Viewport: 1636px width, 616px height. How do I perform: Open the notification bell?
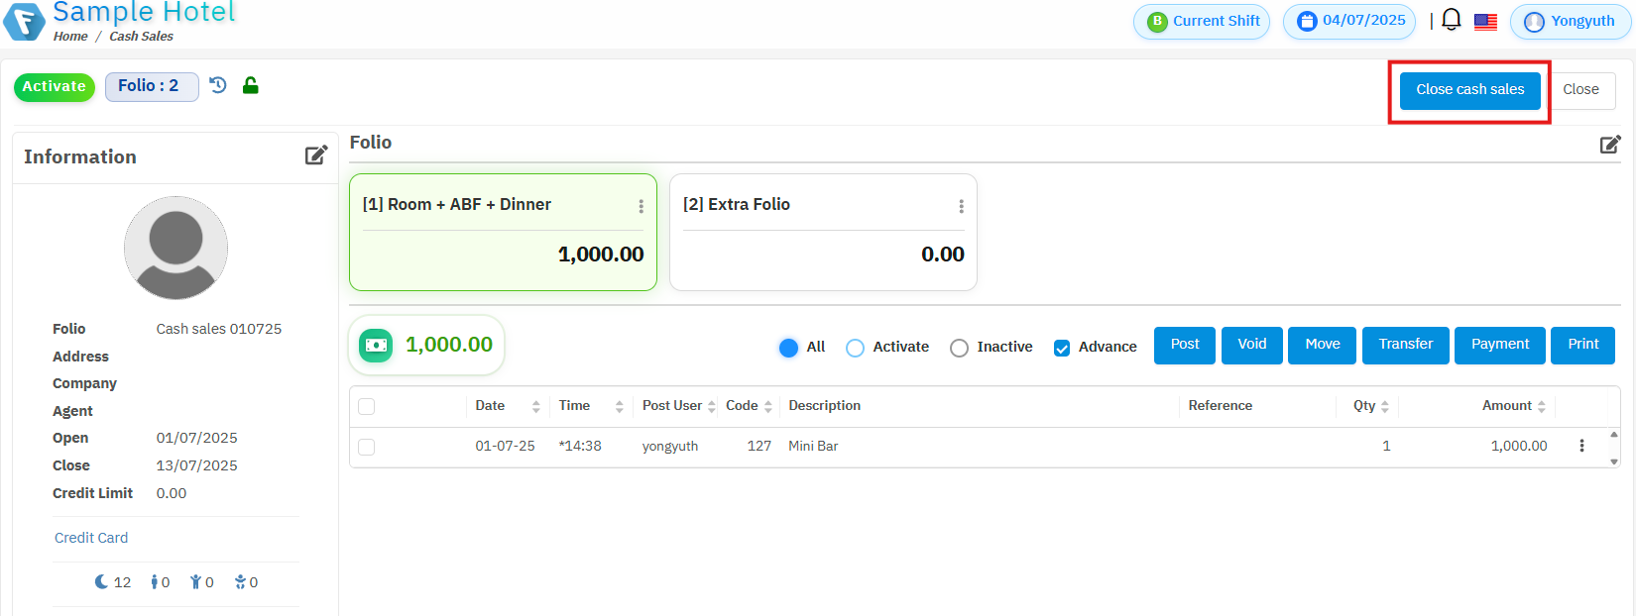pyautogui.click(x=1452, y=20)
